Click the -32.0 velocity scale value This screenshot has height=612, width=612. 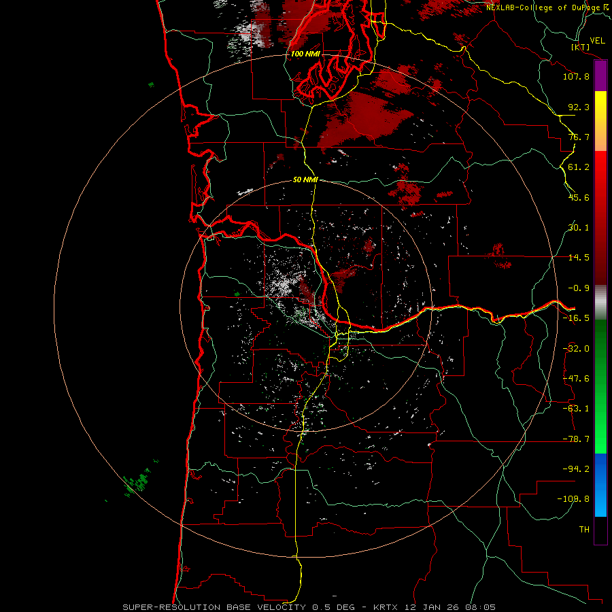point(576,349)
